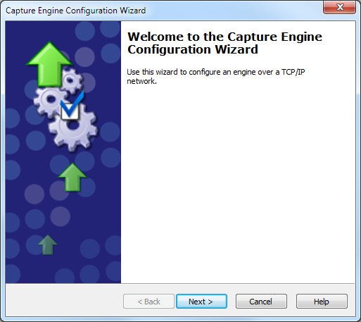Click the empty white content area

coord(237,183)
